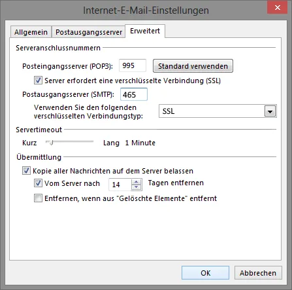Click the Lang label beside the slider
Image resolution: width=292 pixels, height=290 pixels.
111,143
